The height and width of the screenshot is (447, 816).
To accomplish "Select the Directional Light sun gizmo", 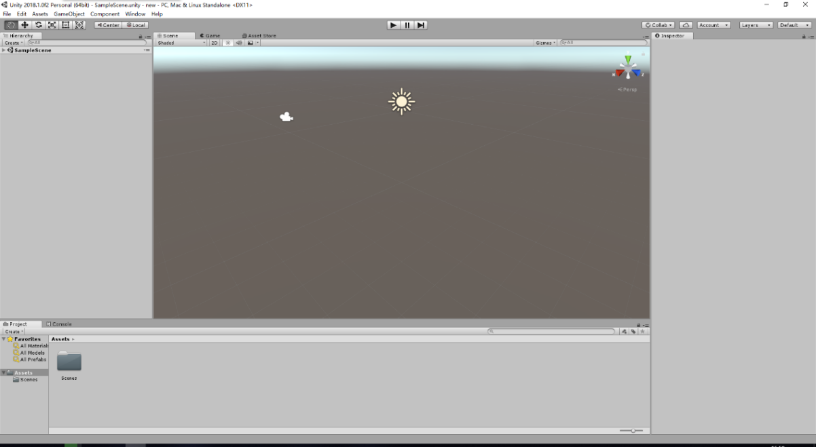I will [x=401, y=102].
